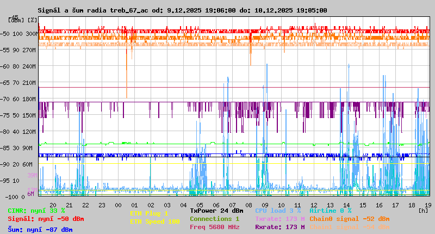The height and width of the screenshot is (234, 435).
Task: Select the ETH Plug legend label
Action: point(149,213)
